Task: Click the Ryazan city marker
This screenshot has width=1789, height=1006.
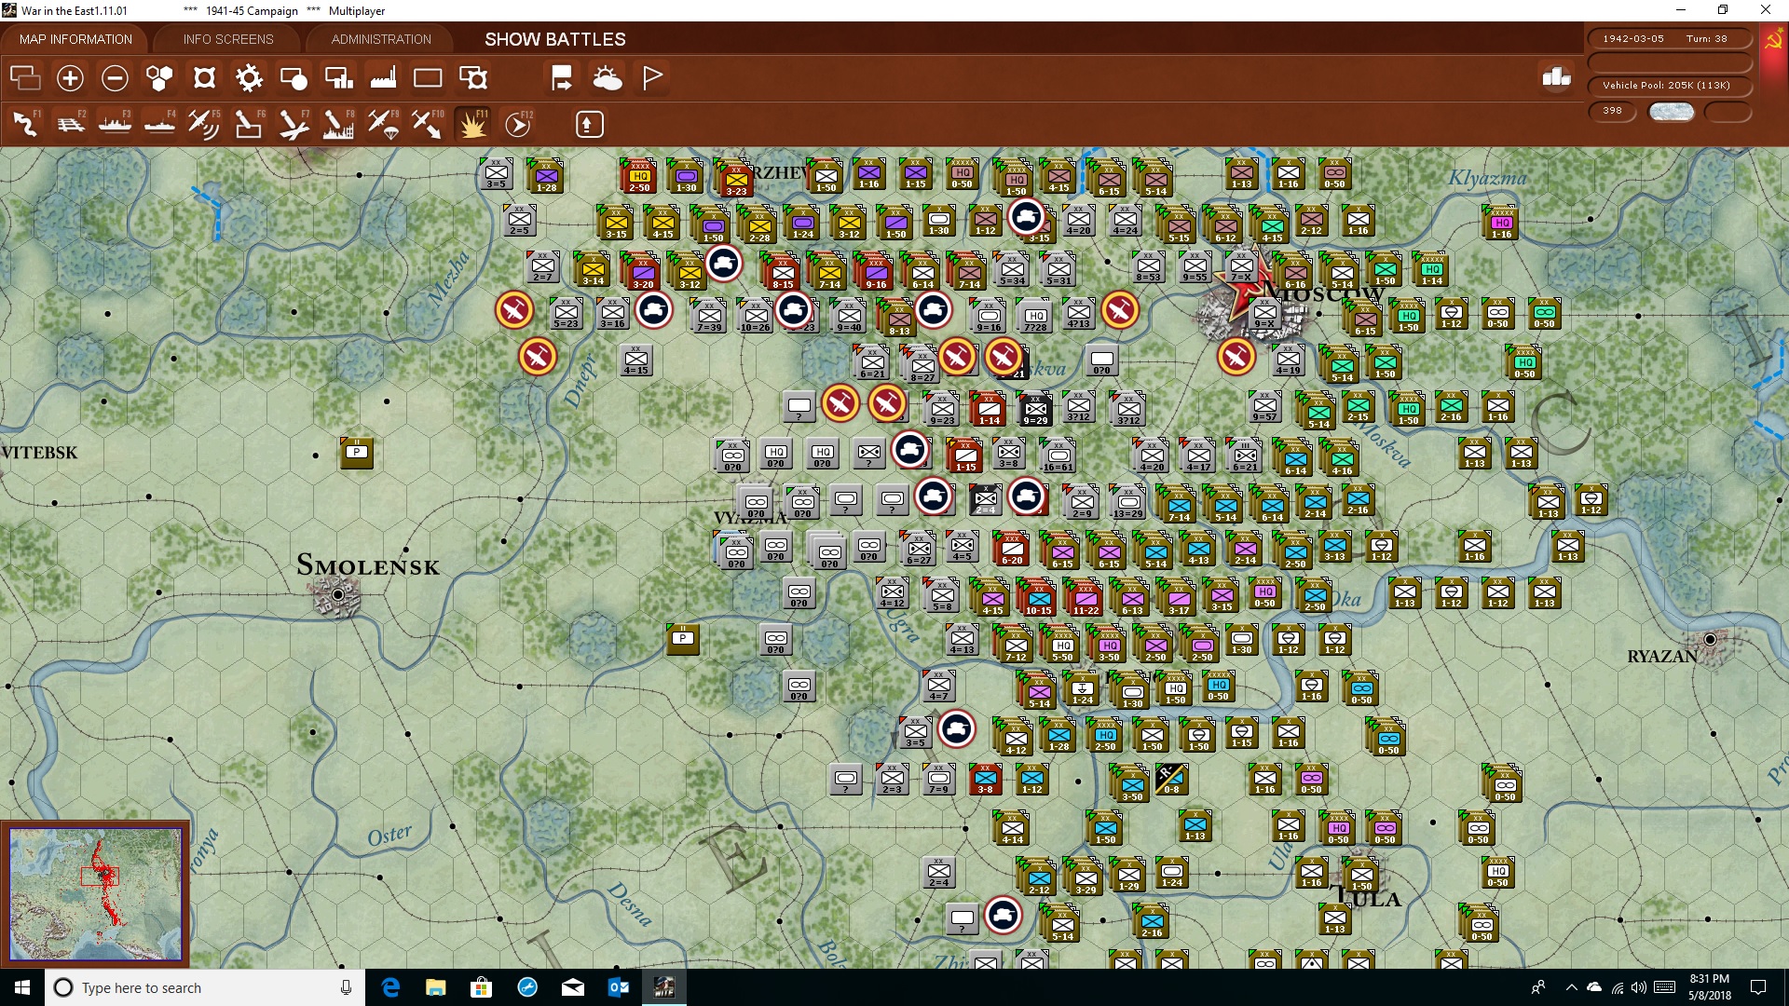Action: (1710, 640)
